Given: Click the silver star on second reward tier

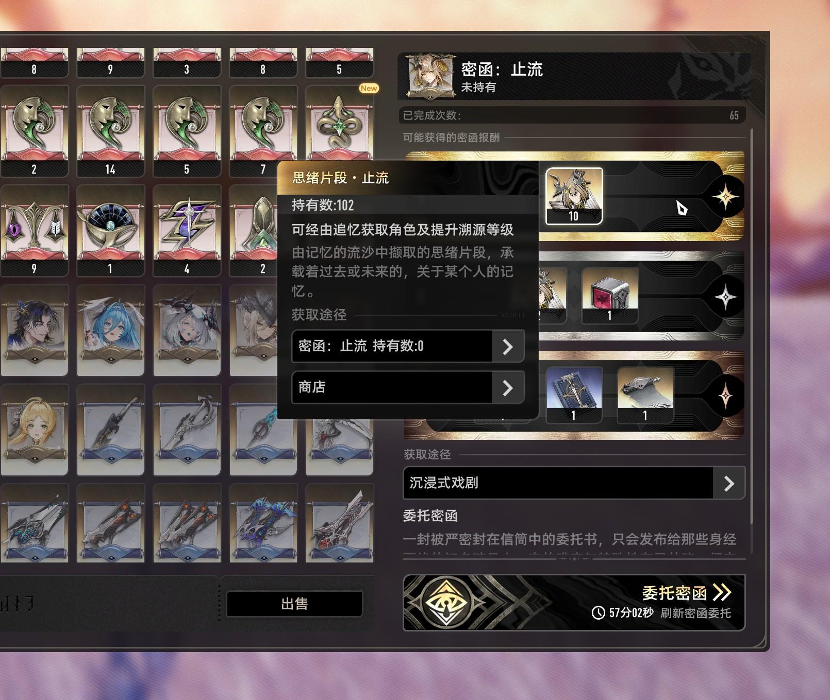Looking at the screenshot, I should click(x=725, y=297).
